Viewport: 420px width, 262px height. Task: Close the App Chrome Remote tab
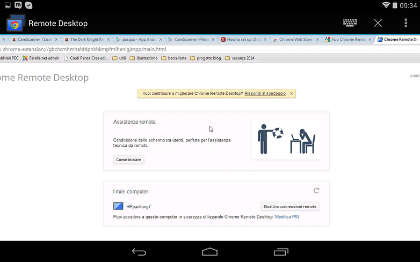(370, 39)
